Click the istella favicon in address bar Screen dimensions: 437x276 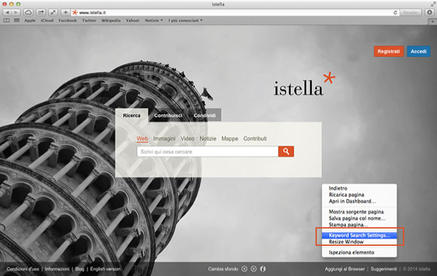[x=75, y=13]
